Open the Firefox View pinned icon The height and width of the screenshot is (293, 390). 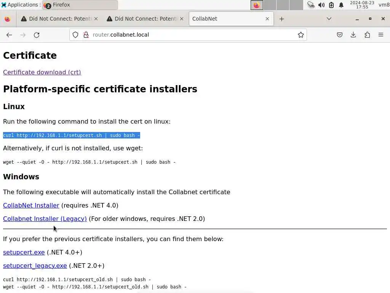(8, 19)
